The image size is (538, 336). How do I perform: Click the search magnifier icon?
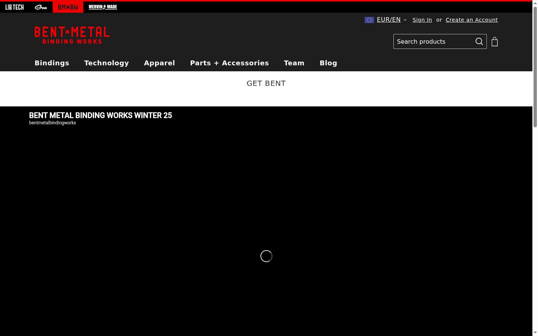pos(479,41)
